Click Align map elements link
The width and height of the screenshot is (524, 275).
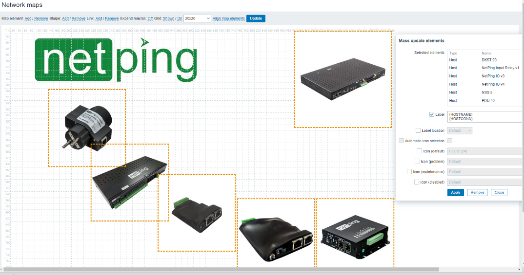[229, 18]
